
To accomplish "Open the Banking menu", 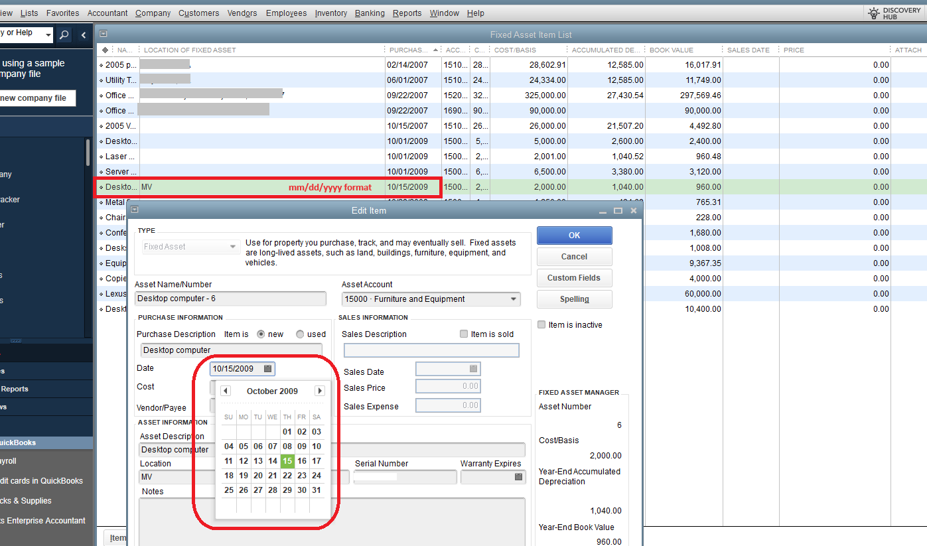I will tap(370, 13).
